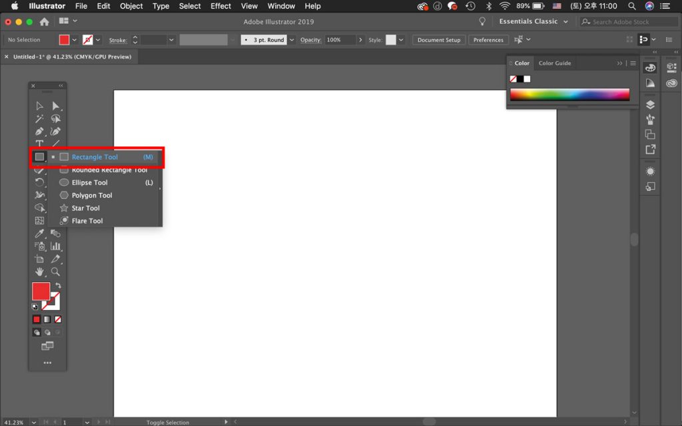
Task: Select the Hand tool
Action: coord(39,272)
